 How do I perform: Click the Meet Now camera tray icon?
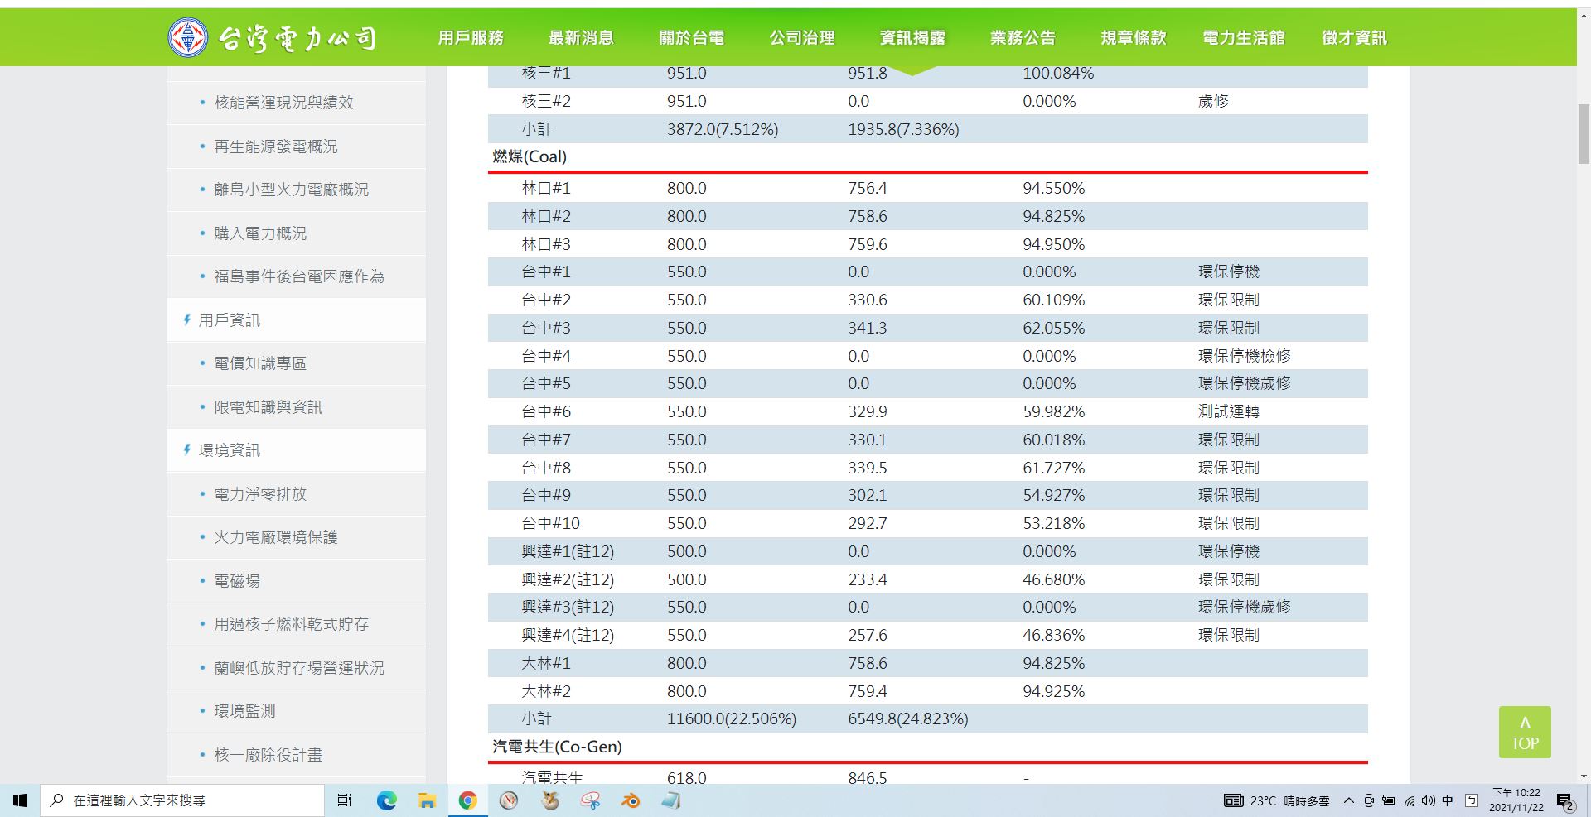coord(1368,800)
